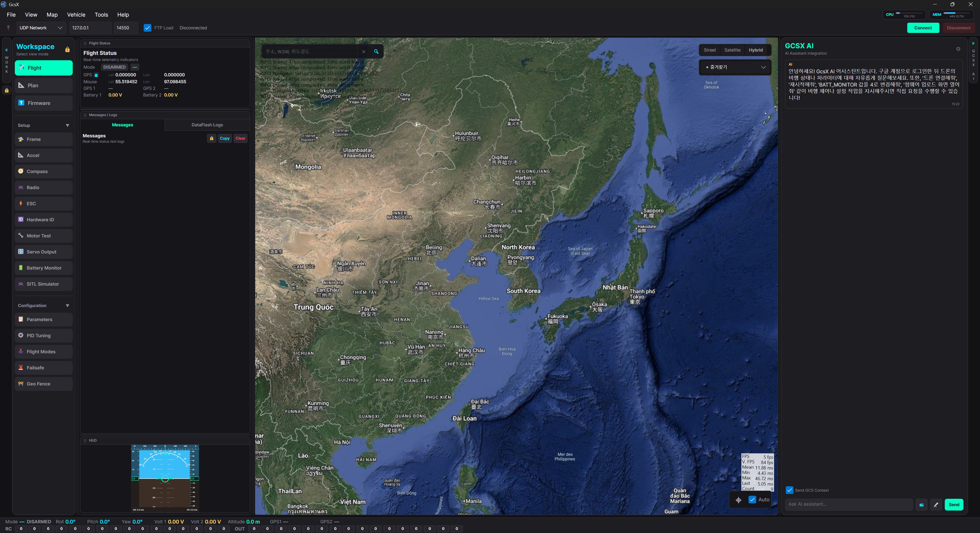980x533 pixels.
Task: Click the Ask AI assistant input field
Action: 849,504
